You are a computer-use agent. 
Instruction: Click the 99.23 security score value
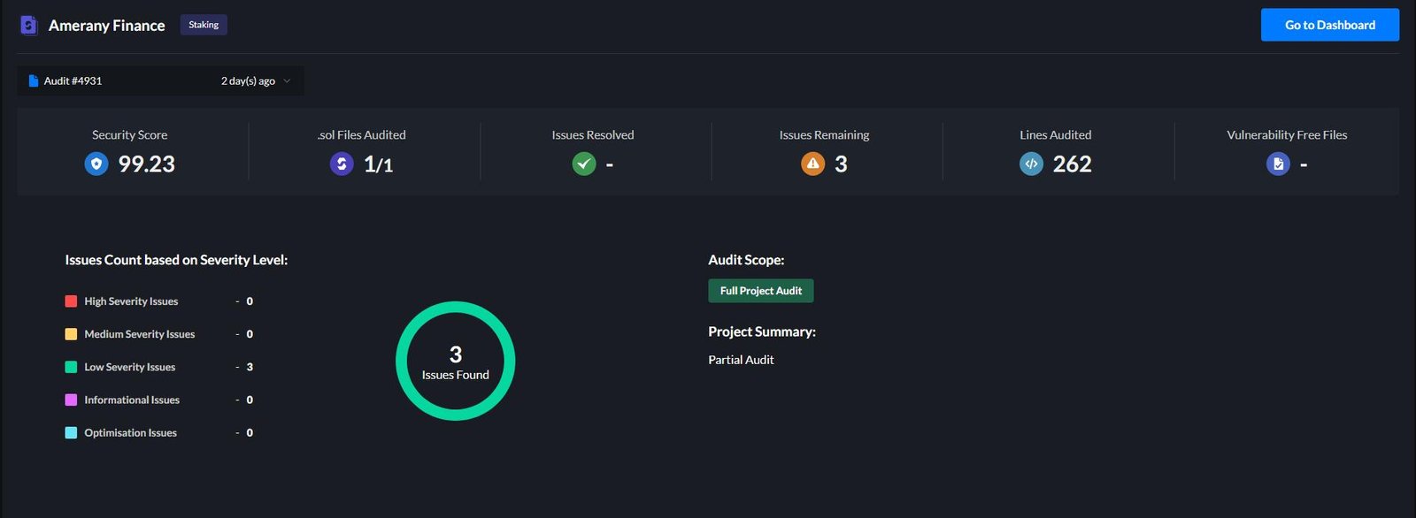click(x=147, y=164)
